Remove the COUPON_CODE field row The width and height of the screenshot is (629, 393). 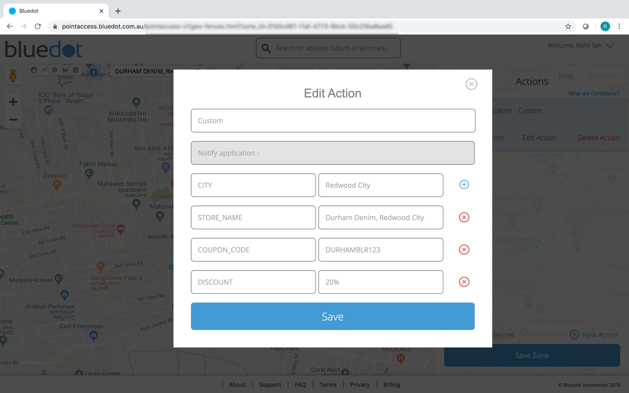pos(464,250)
